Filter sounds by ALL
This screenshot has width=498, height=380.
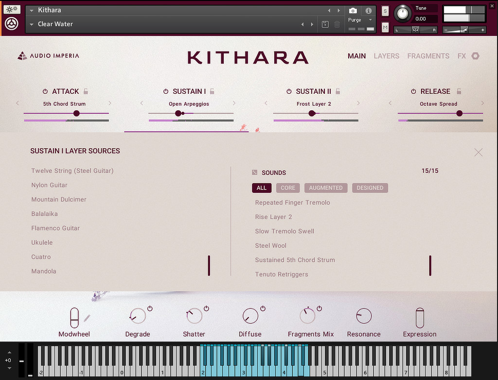click(x=262, y=188)
